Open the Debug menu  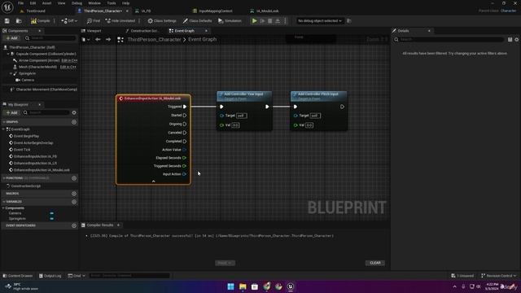coord(77,3)
